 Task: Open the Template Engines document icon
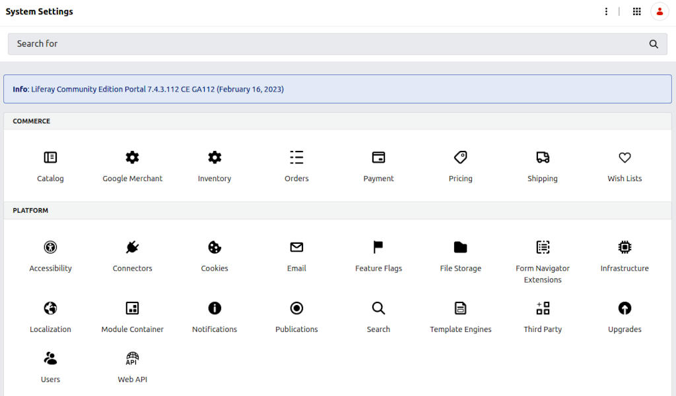click(460, 308)
